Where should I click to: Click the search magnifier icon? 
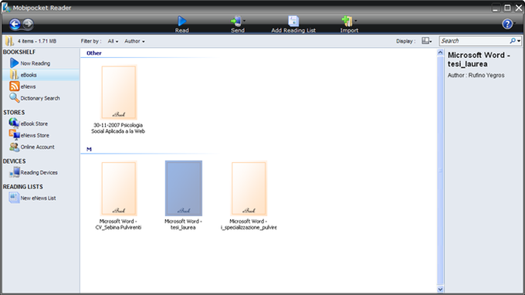click(x=513, y=41)
